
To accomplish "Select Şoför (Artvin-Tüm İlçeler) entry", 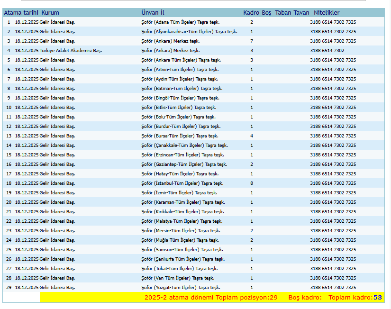I will pos(180,70).
